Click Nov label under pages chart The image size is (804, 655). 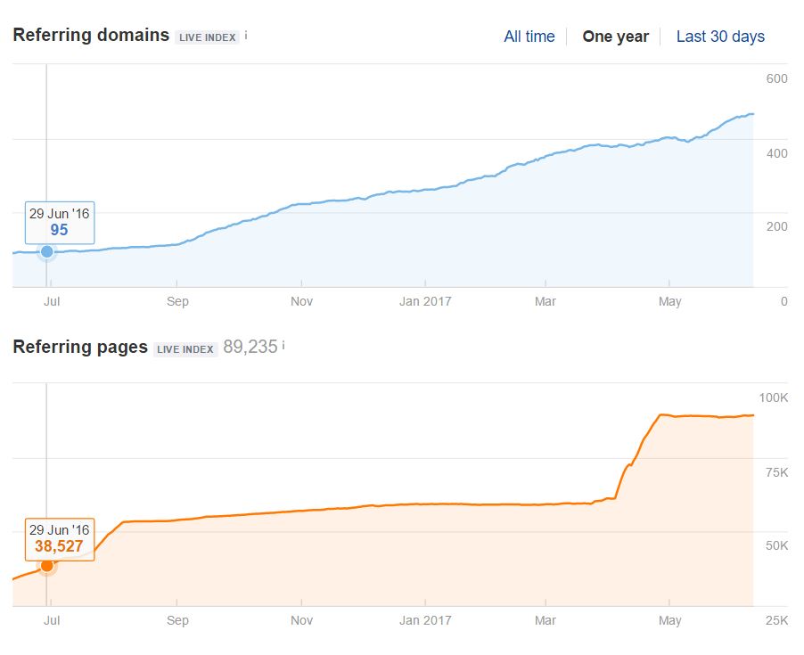tap(301, 620)
